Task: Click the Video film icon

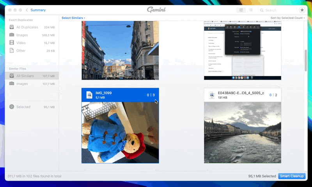Action: [x=12, y=43]
